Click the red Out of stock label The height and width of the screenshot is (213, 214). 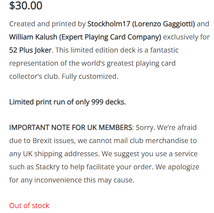click(x=29, y=206)
